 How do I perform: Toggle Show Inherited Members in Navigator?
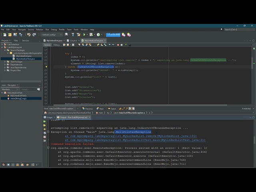4,165
